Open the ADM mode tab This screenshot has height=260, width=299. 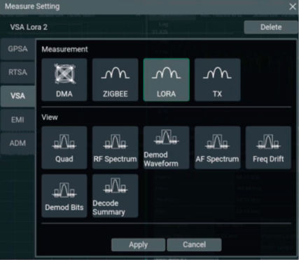click(18, 143)
